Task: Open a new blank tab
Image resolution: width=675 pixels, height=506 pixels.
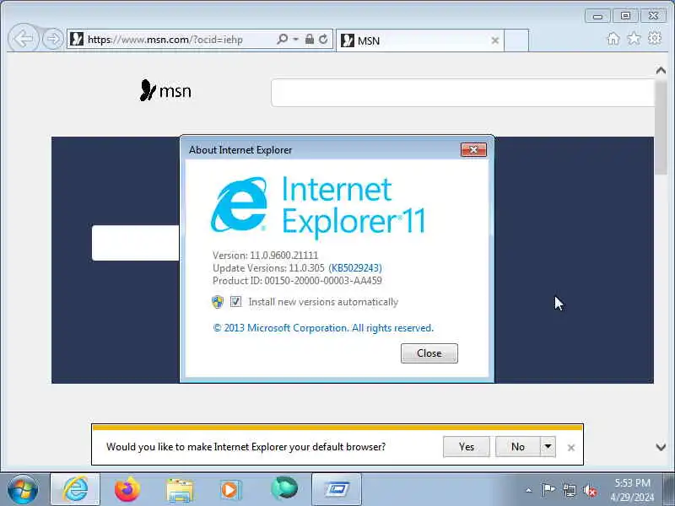Action: click(516, 40)
